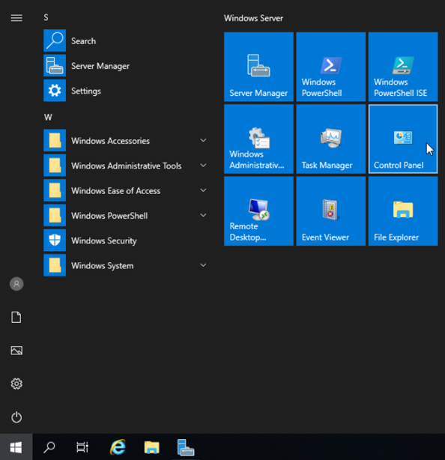The image size is (445, 460).
Task: Open the Task Manager tile
Action: pos(330,139)
